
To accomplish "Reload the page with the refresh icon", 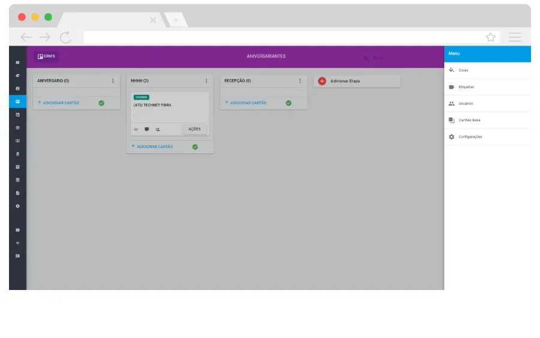I will [x=65, y=37].
